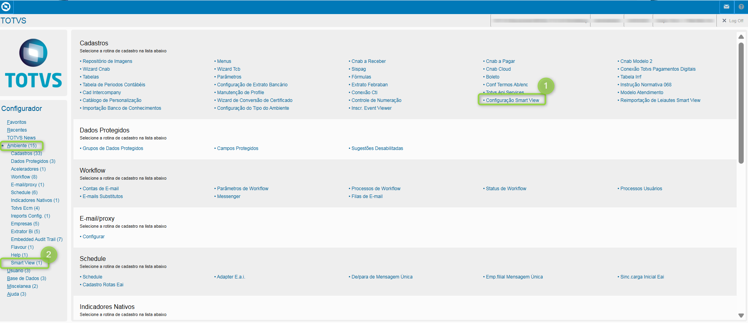Open Favoritos in the sidebar
The height and width of the screenshot is (323, 748).
pyautogui.click(x=16, y=122)
